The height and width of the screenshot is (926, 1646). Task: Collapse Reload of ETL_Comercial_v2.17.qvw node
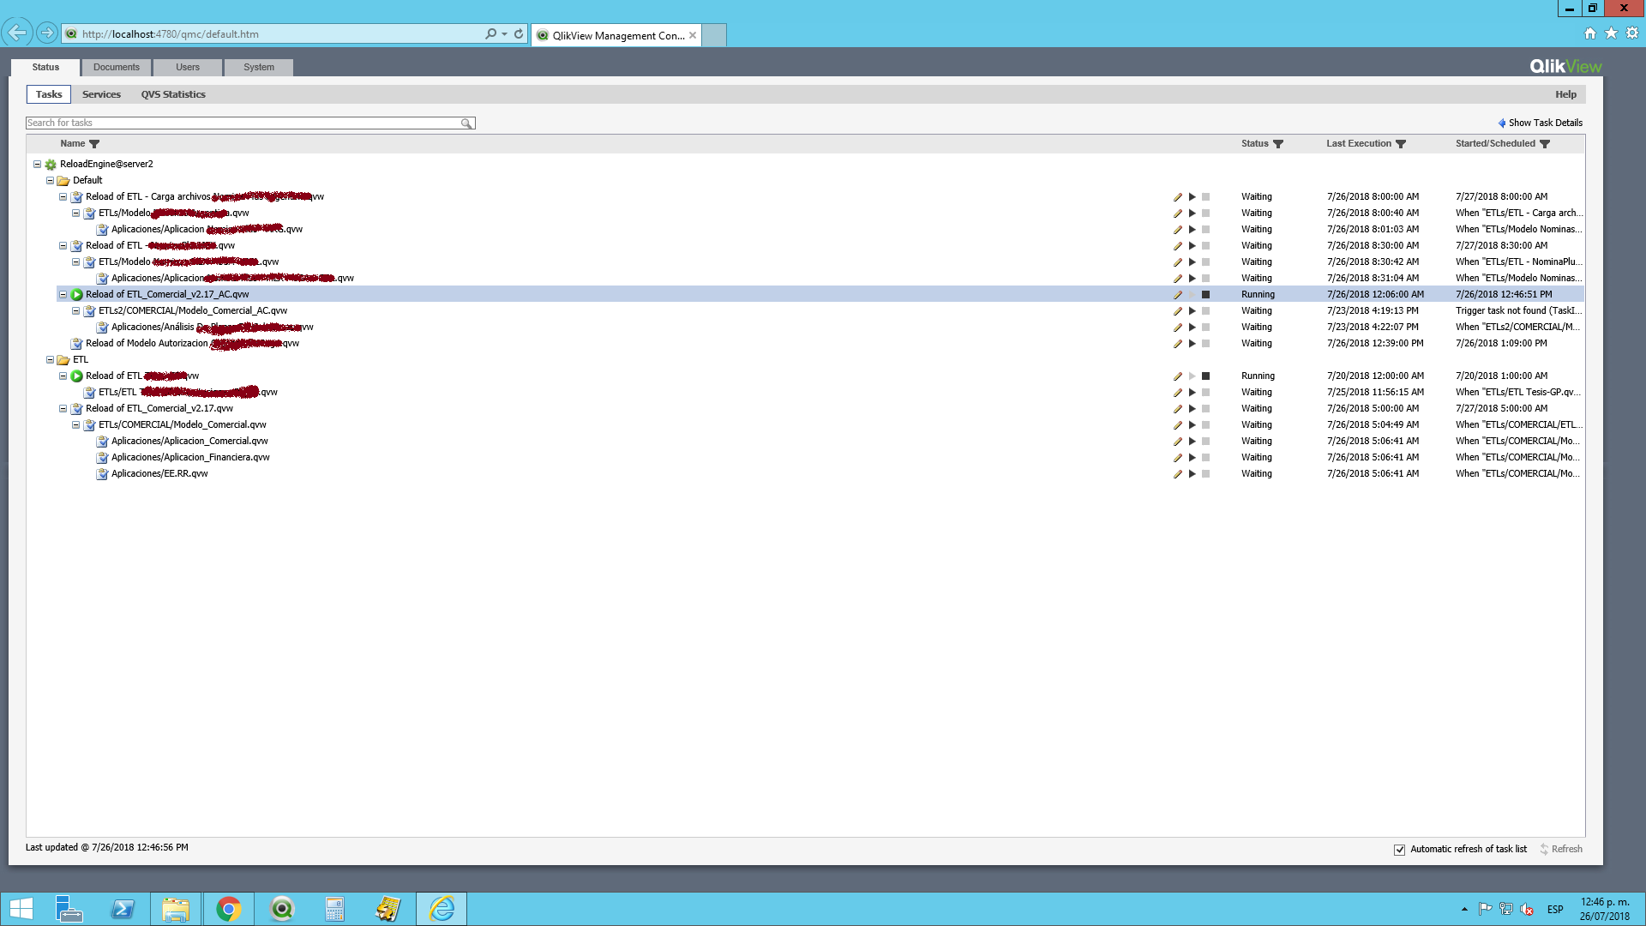pos(63,409)
